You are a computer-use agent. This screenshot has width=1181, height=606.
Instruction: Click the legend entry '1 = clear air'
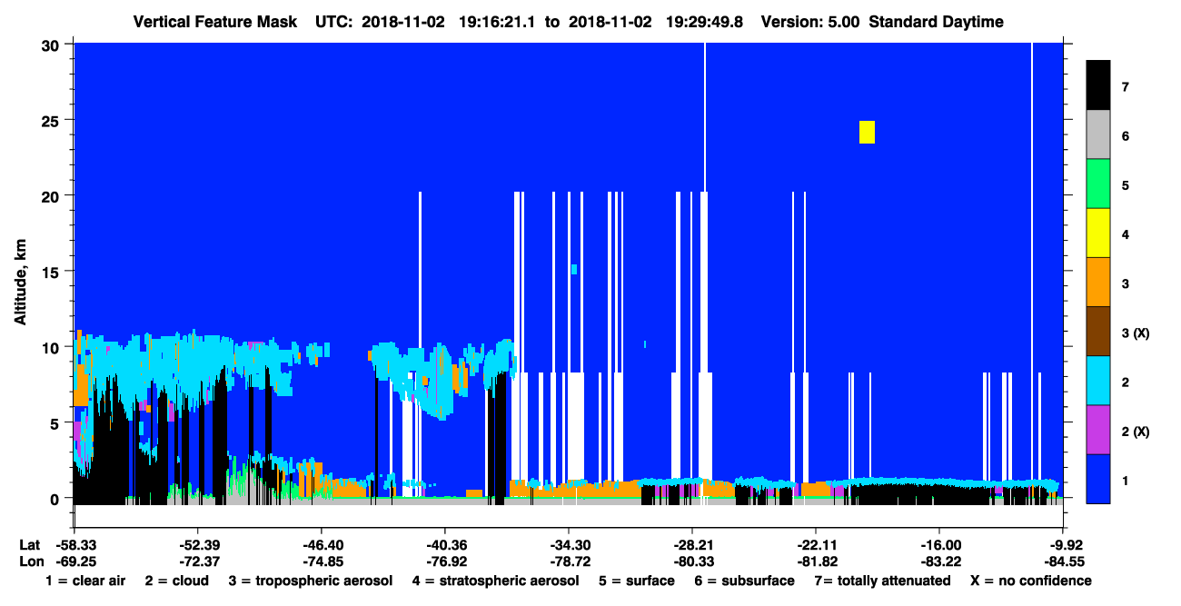[84, 581]
